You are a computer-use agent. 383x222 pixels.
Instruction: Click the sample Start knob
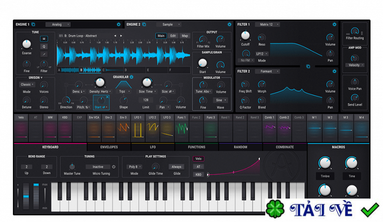click(x=203, y=63)
